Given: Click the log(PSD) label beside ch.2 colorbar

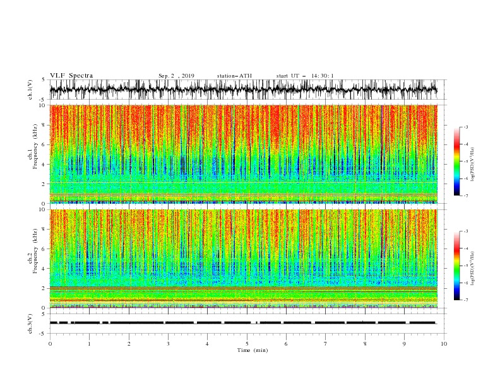Looking at the screenshot, I should click(473, 269).
